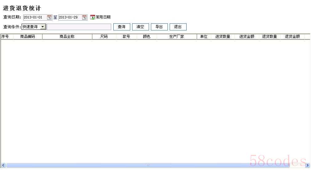Click the 常用日期 common dates icon
This screenshot has height=170, width=311.
click(x=92, y=18)
